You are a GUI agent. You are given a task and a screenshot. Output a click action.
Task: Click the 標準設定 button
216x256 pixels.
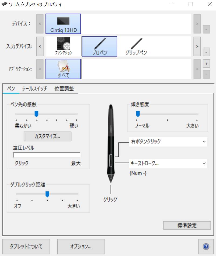(187, 225)
